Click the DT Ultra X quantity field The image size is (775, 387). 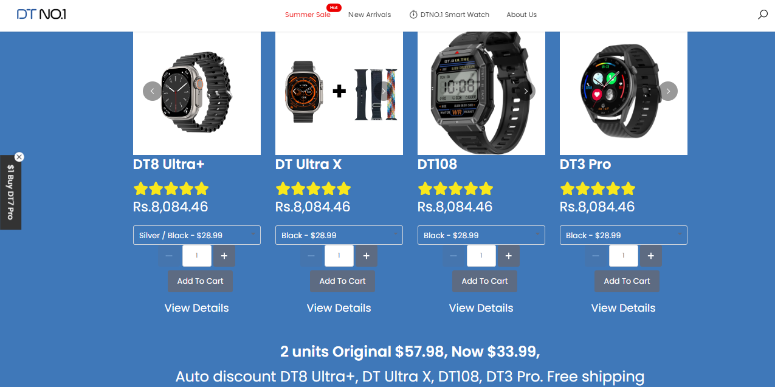[x=339, y=256]
